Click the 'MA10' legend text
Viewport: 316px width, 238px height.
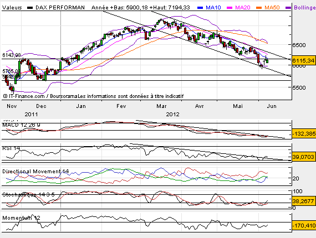pyautogui.click(x=213, y=8)
